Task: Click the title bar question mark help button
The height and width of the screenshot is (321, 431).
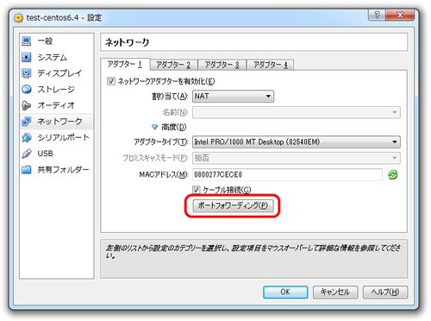Action: point(377,15)
